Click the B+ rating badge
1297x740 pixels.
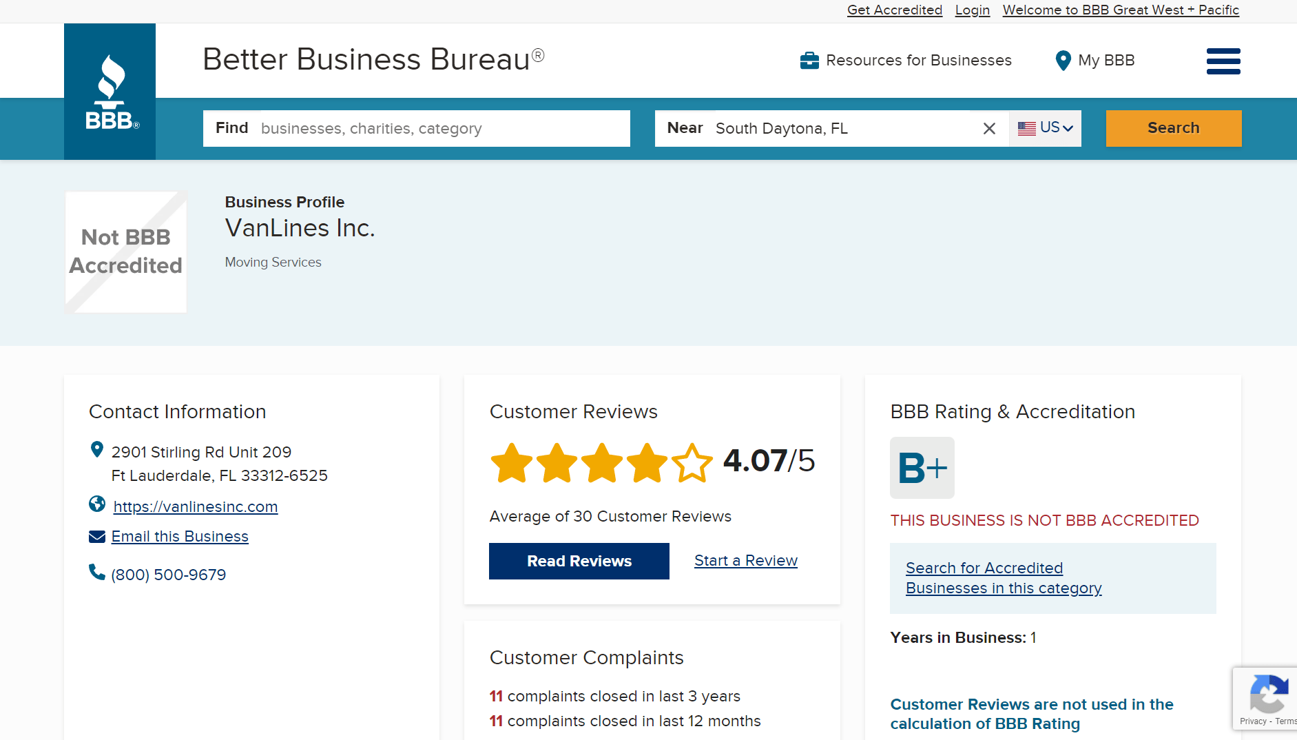click(x=922, y=468)
